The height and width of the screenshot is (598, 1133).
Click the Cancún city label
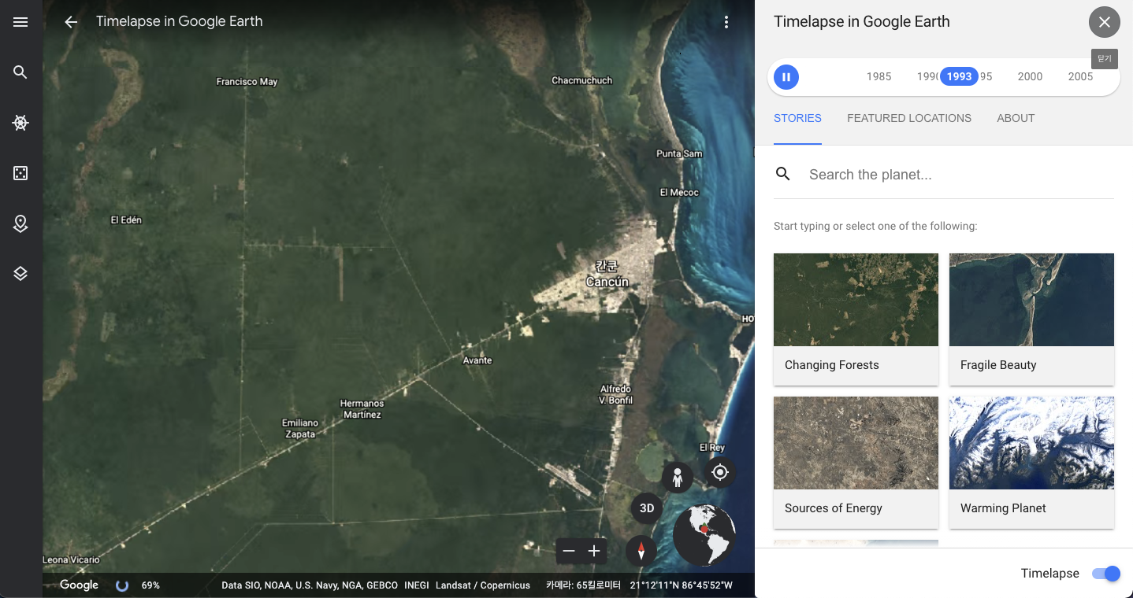pyautogui.click(x=607, y=275)
